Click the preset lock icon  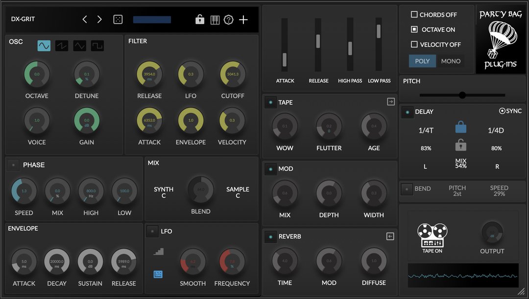(x=199, y=20)
